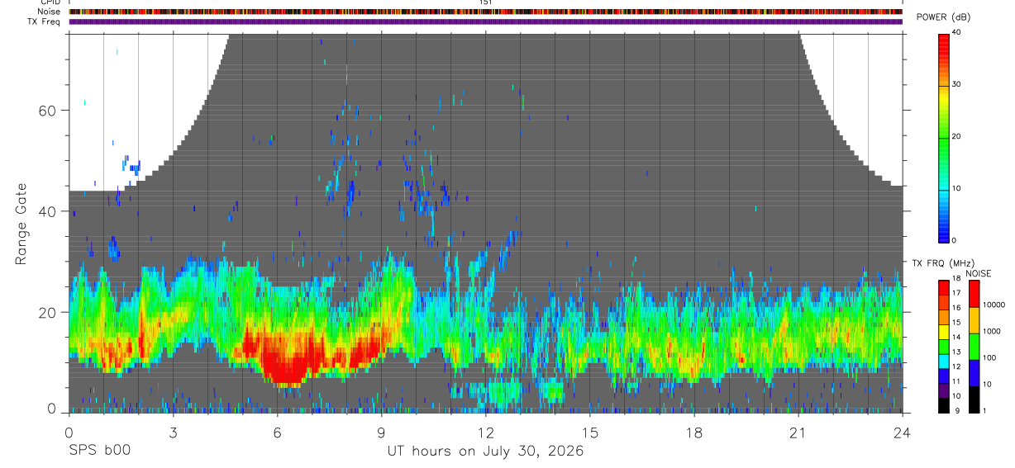Click the range gate 60 tick label

(45, 111)
